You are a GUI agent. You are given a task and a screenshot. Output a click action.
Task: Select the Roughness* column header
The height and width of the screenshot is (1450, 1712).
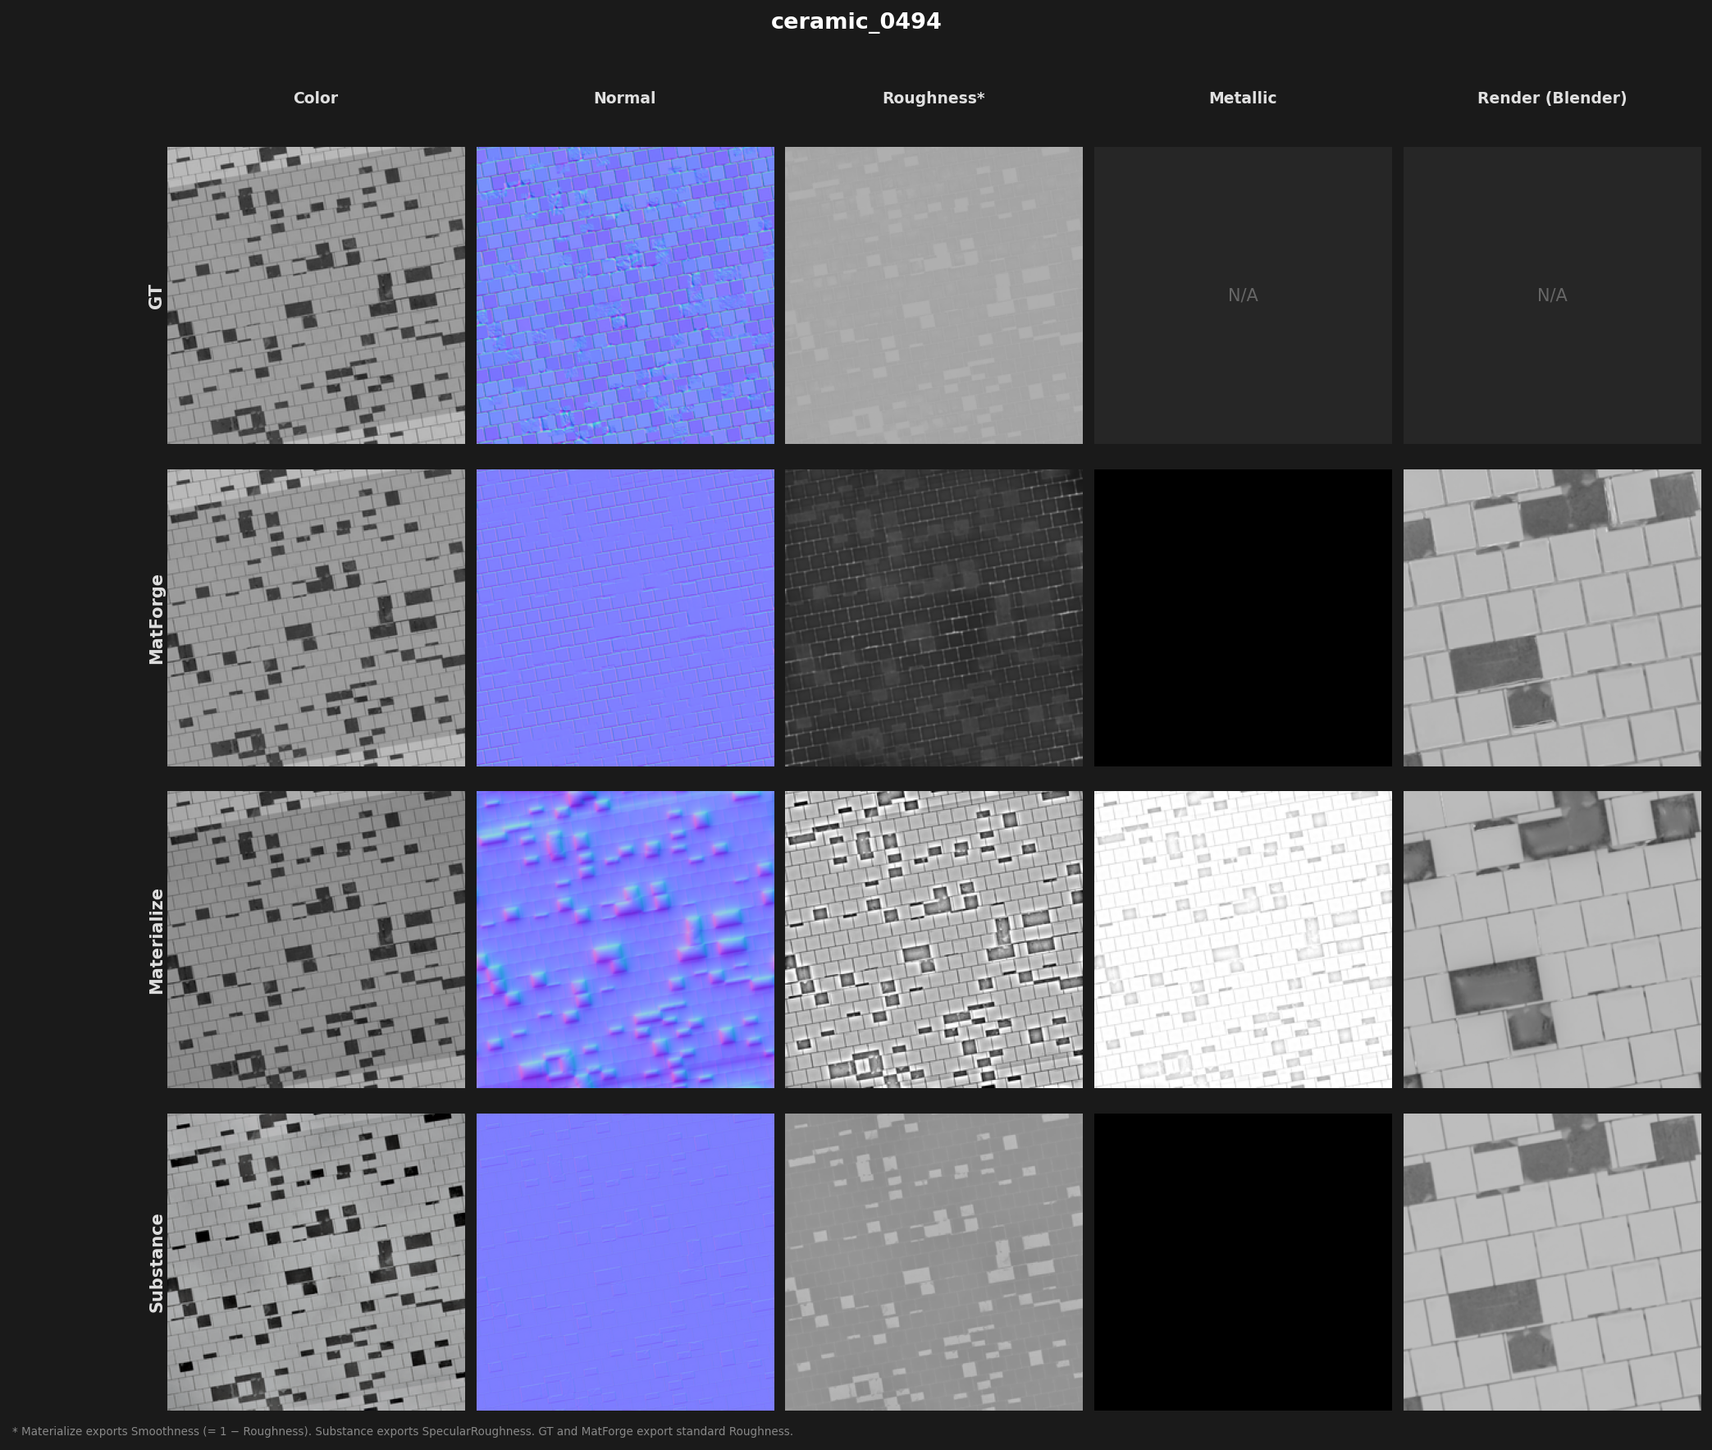pos(934,98)
